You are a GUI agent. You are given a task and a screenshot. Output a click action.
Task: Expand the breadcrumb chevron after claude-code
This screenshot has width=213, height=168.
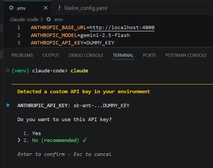pyautogui.click(x=42, y=20)
